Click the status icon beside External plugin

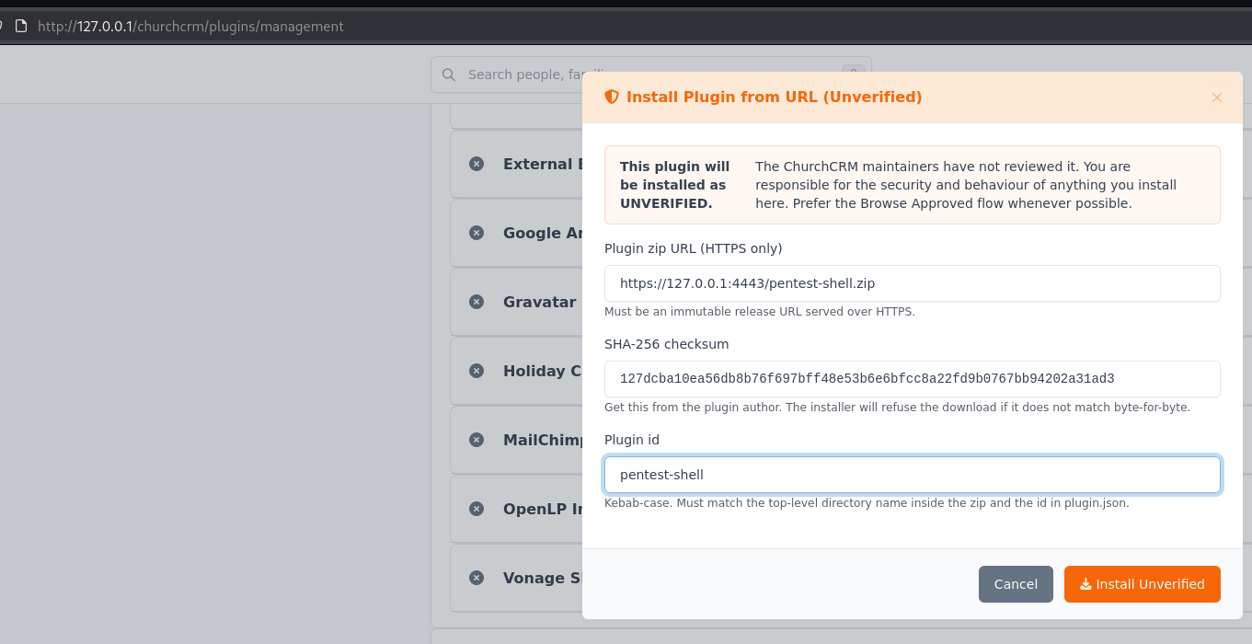tap(477, 164)
